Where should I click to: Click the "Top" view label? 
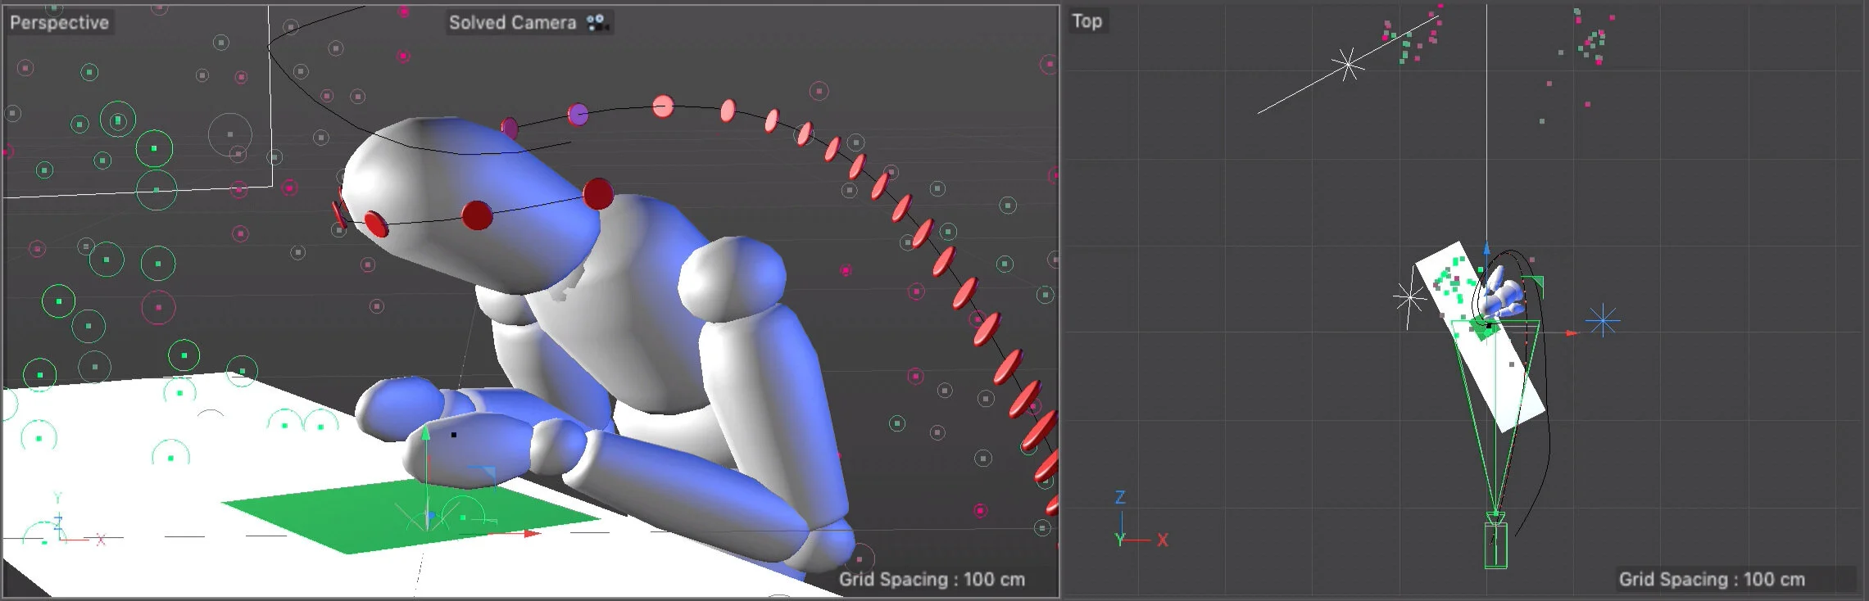[1086, 21]
